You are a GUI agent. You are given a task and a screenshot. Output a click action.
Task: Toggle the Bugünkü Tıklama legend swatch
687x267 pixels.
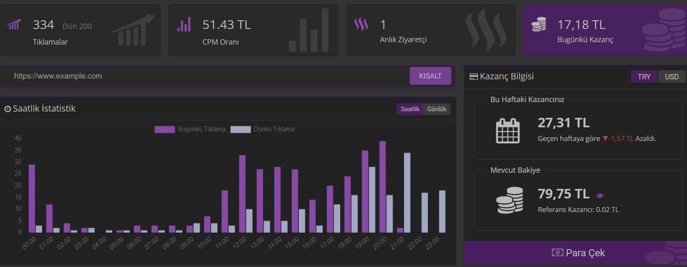pyautogui.click(x=164, y=129)
